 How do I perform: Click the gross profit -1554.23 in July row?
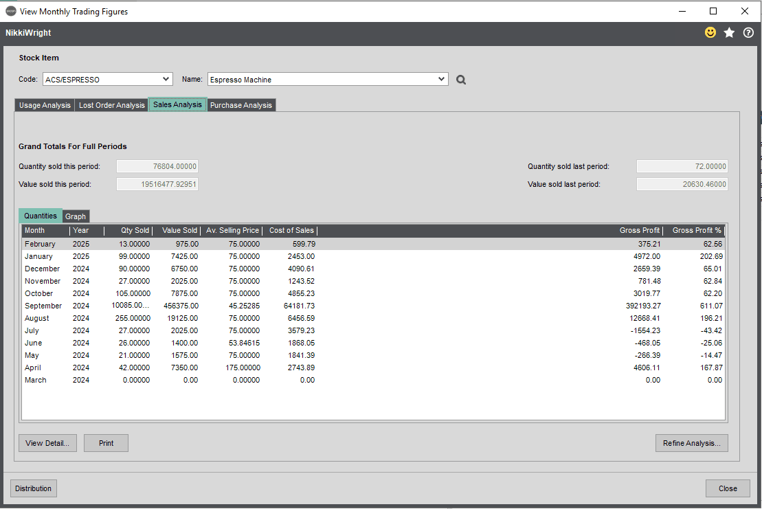[x=645, y=331]
